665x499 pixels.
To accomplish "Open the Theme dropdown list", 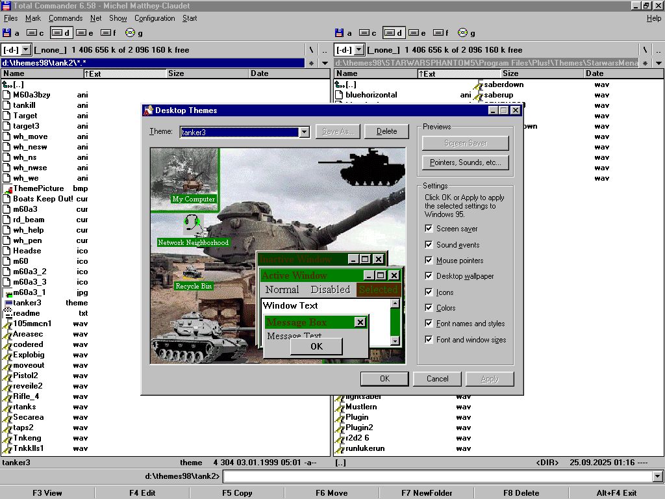I will coord(304,132).
